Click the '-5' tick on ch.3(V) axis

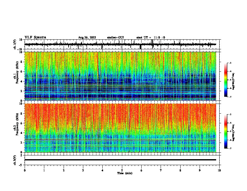[21, 165]
